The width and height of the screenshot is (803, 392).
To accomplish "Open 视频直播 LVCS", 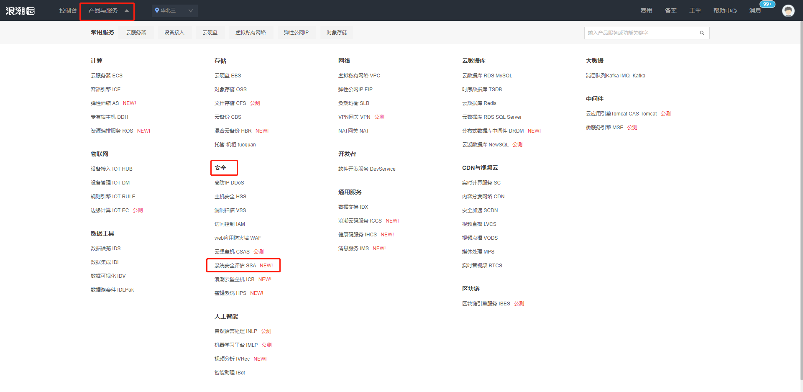I will pyautogui.click(x=479, y=224).
